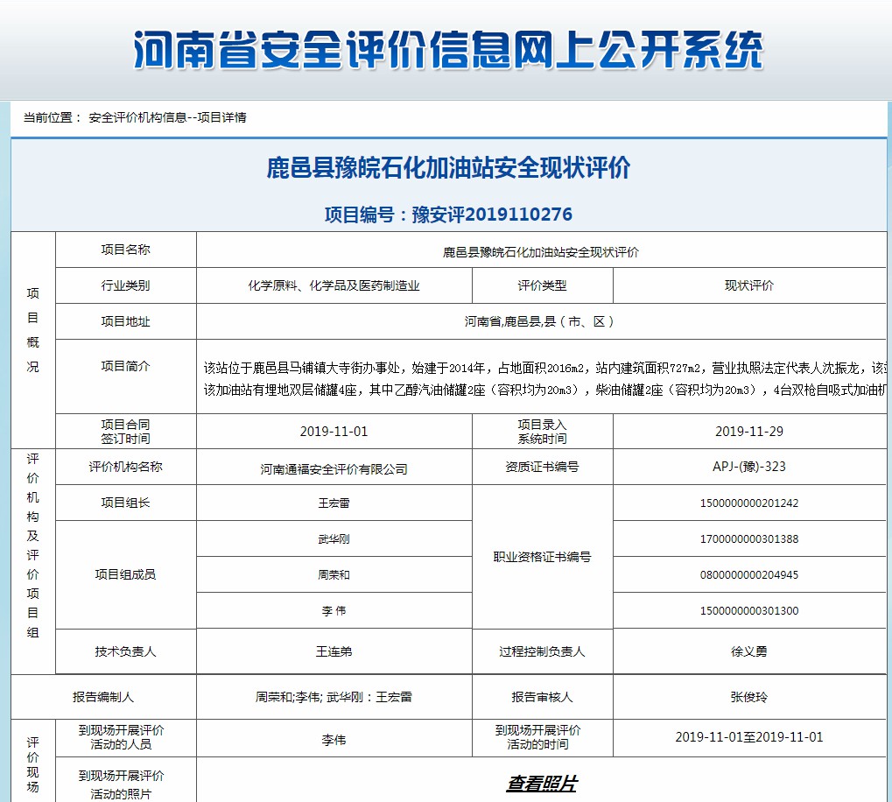Click the 行业类别 label cell
The image size is (892, 802).
click(126, 285)
